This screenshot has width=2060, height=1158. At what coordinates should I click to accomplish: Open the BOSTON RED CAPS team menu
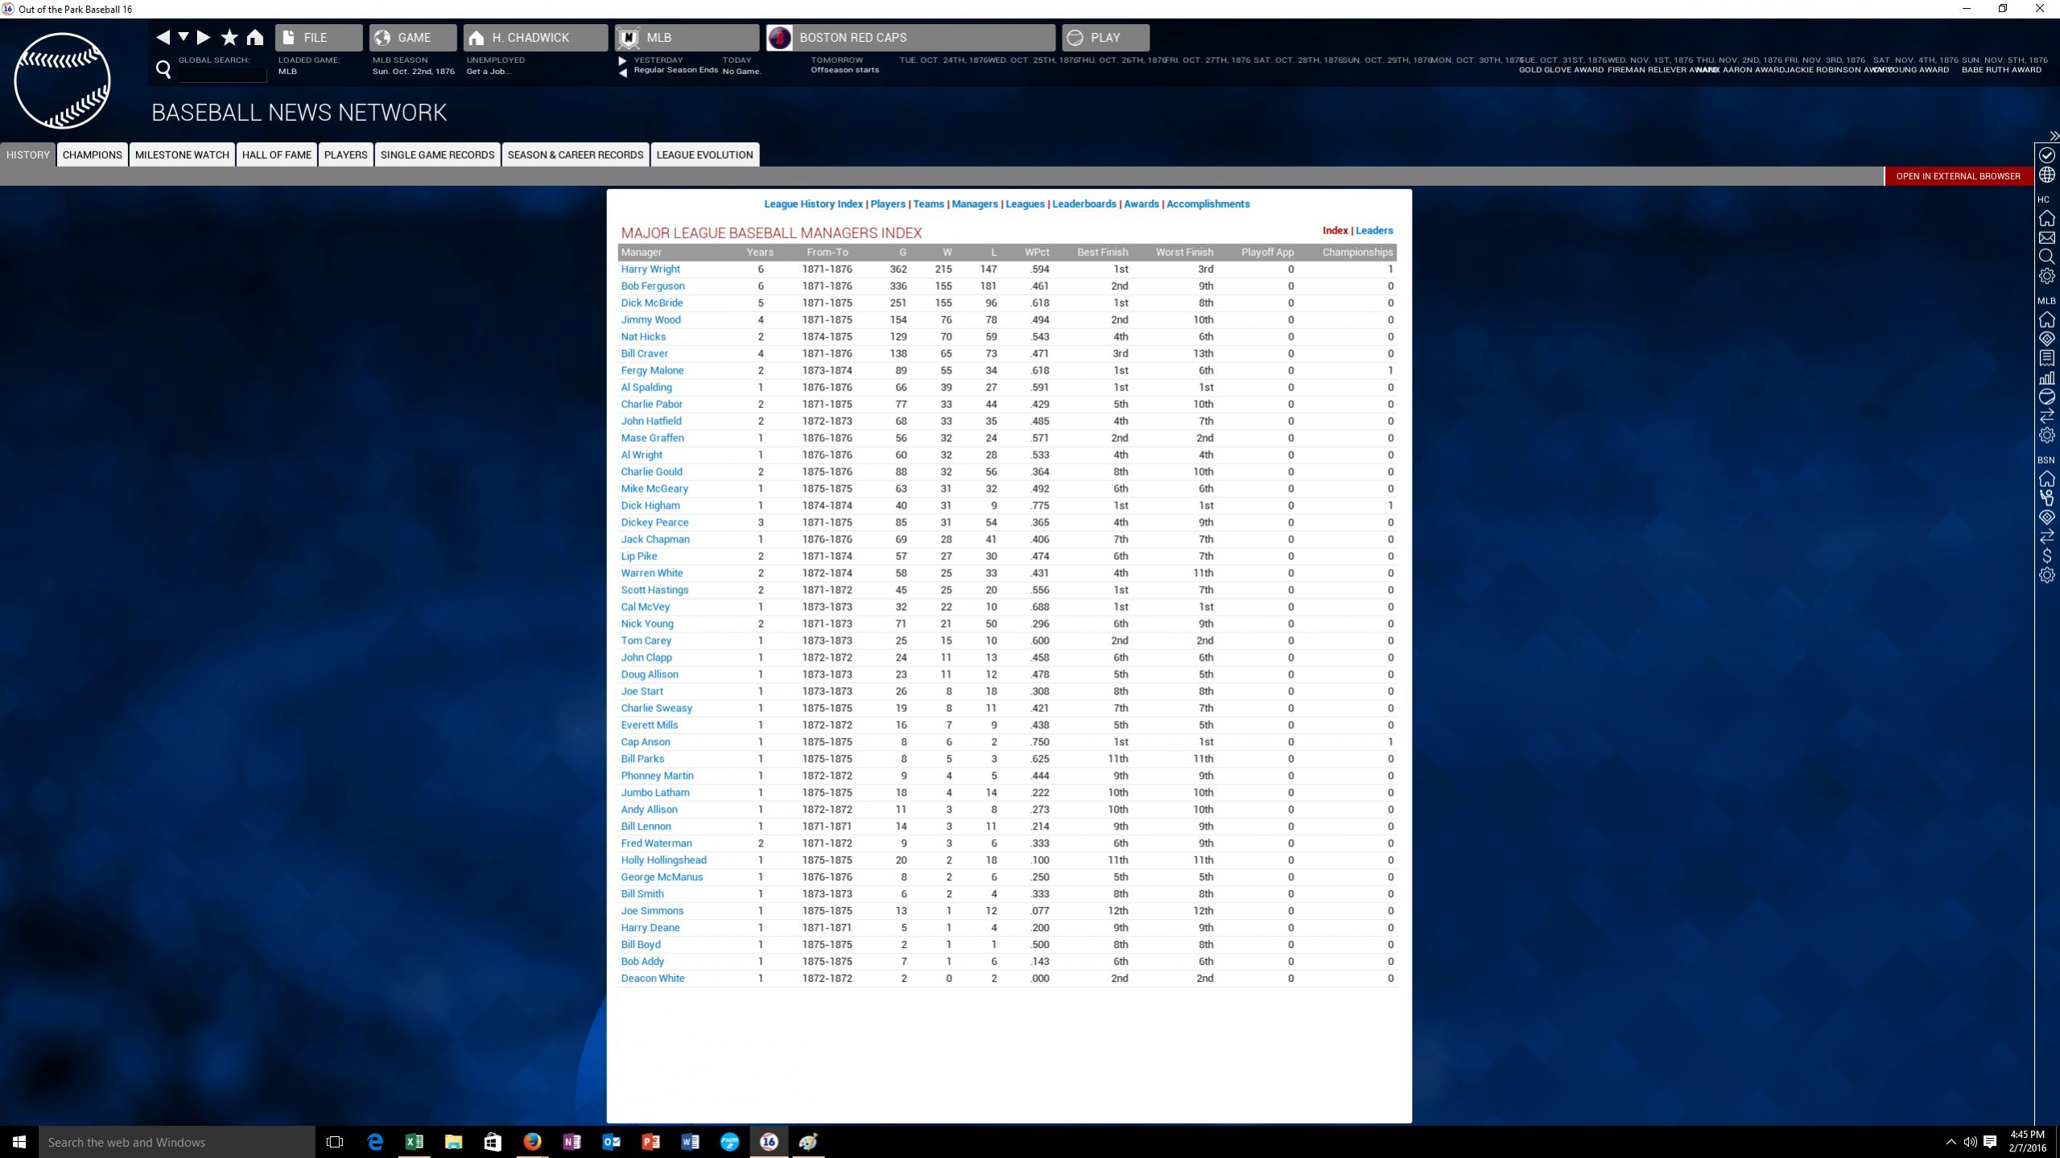point(910,38)
